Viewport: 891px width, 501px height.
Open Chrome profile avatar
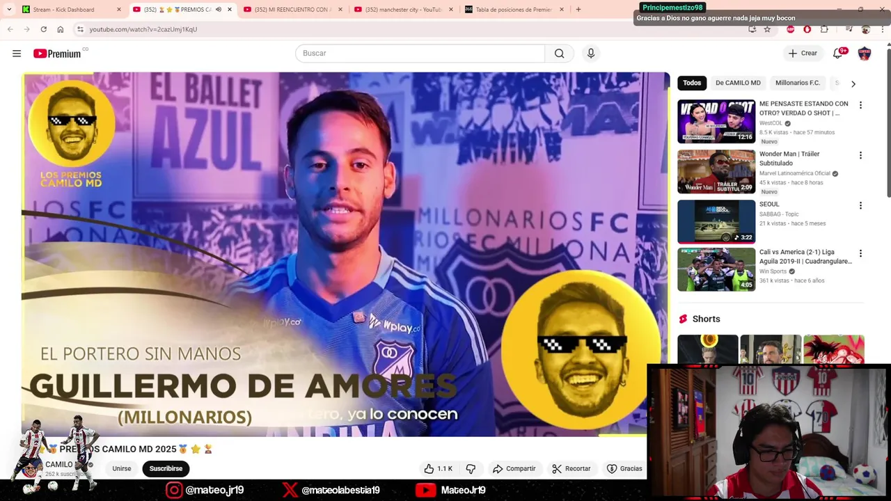866,29
